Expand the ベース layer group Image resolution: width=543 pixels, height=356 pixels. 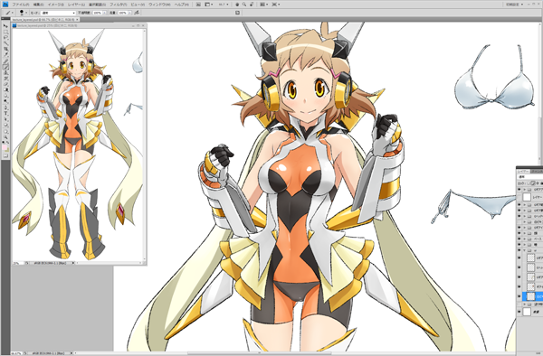(525, 239)
